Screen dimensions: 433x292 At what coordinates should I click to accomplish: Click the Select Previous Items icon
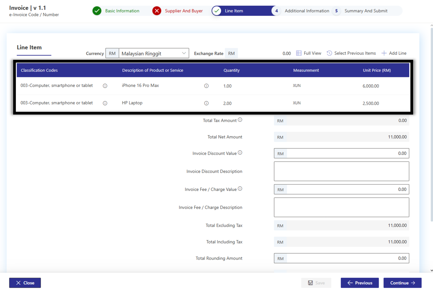[329, 53]
